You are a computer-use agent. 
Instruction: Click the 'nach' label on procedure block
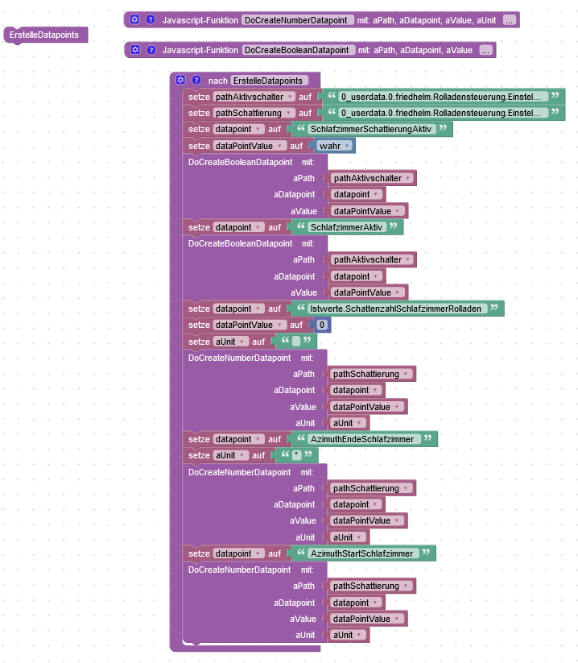tap(217, 81)
